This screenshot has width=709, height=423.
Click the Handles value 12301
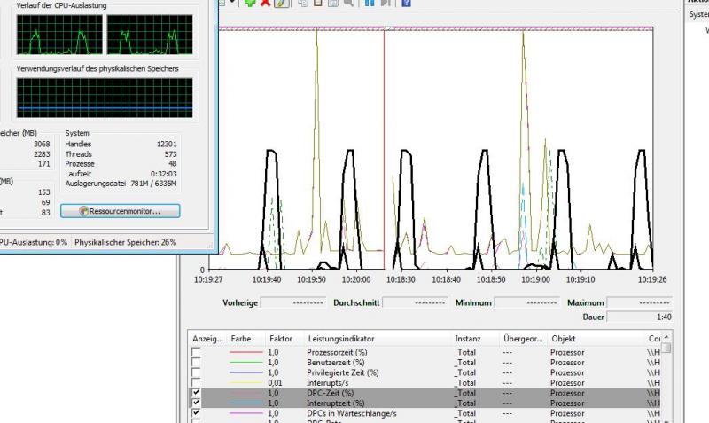click(x=167, y=144)
